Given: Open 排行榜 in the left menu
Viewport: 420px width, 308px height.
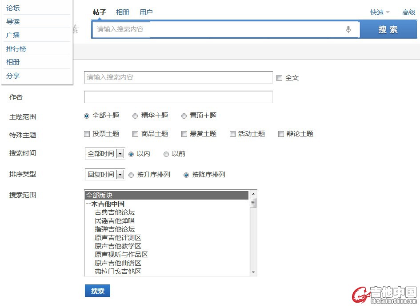Looking at the screenshot, I should tap(16, 48).
